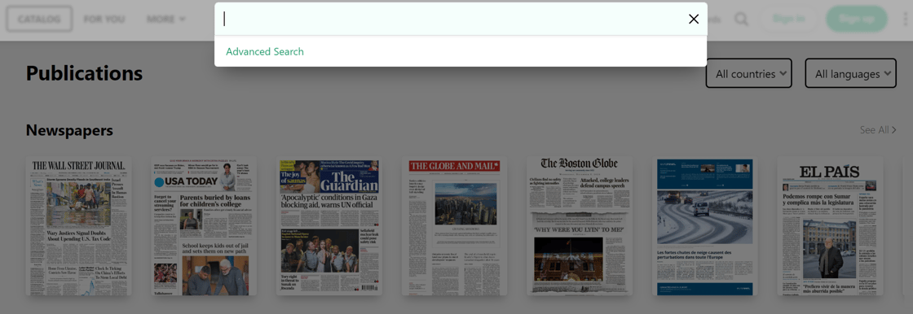Click the Newspapers section heading
This screenshot has height=314, width=913.
click(x=69, y=130)
